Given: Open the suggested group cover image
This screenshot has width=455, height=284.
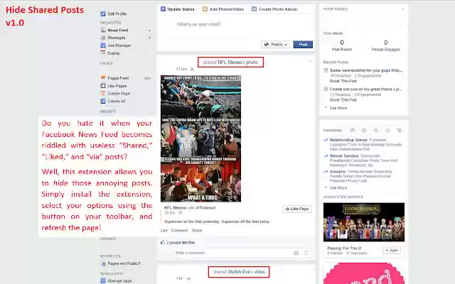Looking at the screenshot, I should [364, 222].
